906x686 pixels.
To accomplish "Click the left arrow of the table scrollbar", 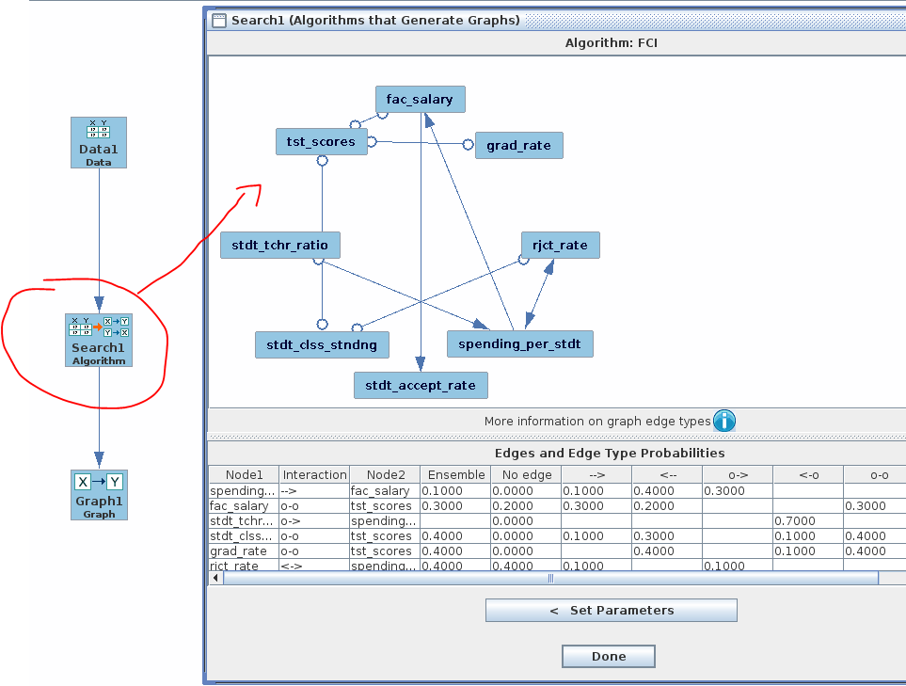I will (x=215, y=578).
